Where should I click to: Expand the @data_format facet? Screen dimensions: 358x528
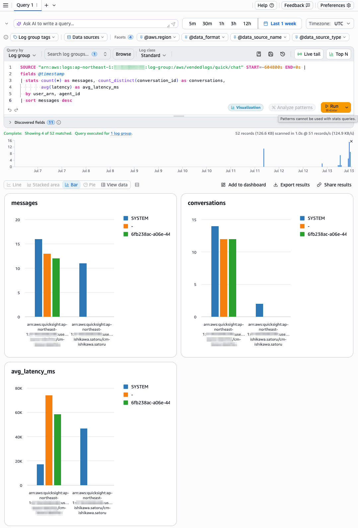point(205,37)
